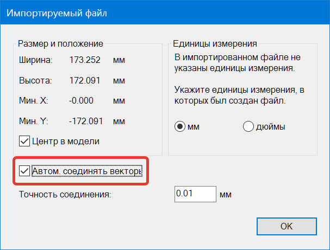Click the "Точность соединения:" label

(x=65, y=194)
